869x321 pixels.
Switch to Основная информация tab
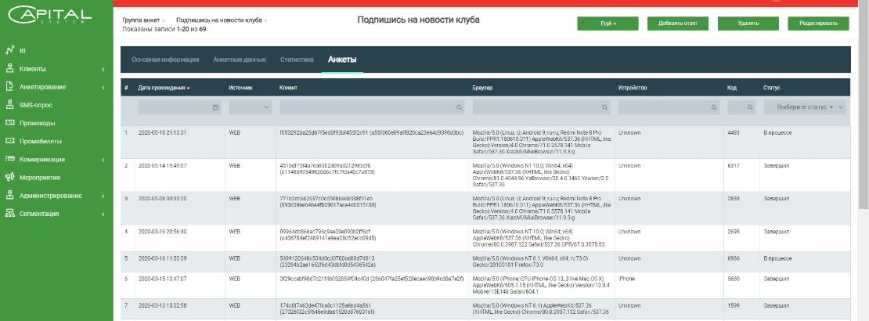coord(165,60)
